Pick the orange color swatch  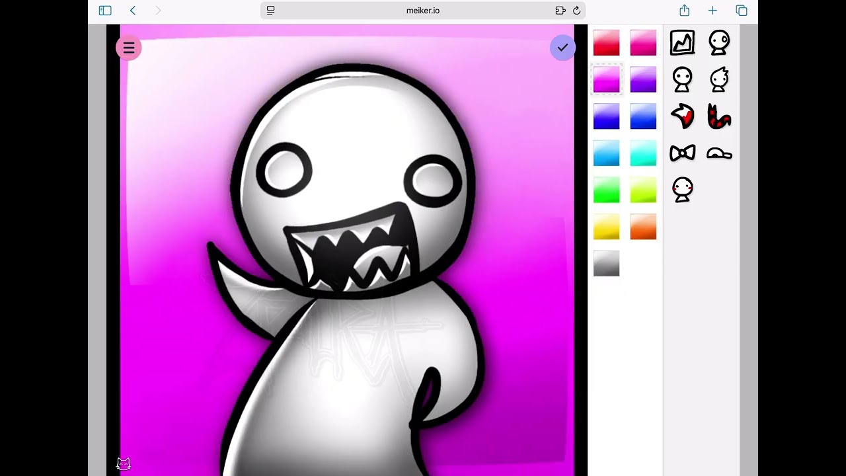point(643,227)
